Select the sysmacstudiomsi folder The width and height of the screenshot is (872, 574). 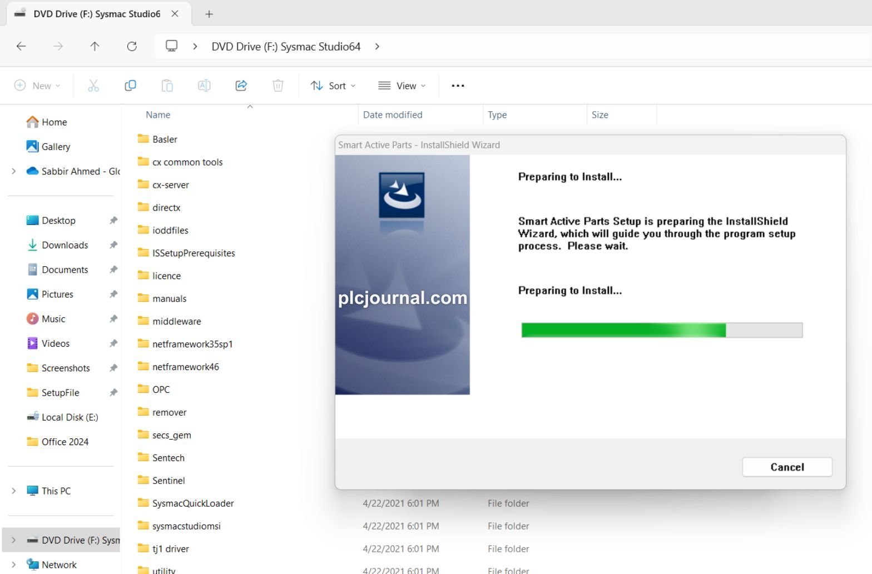(x=179, y=526)
